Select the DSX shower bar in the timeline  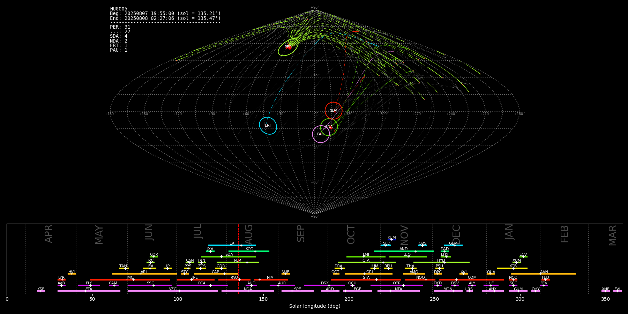click(324, 285)
